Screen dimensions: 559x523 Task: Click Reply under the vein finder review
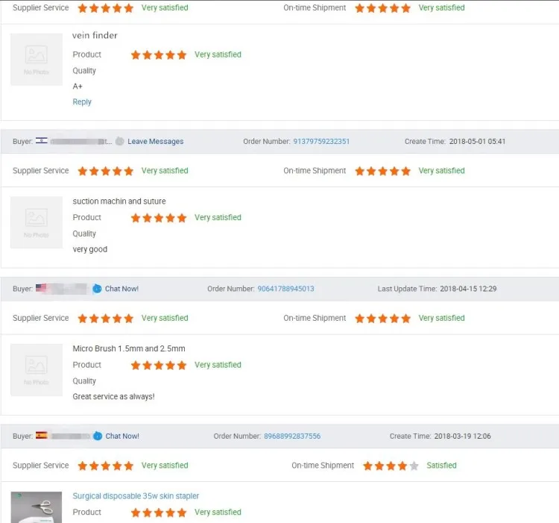(82, 102)
